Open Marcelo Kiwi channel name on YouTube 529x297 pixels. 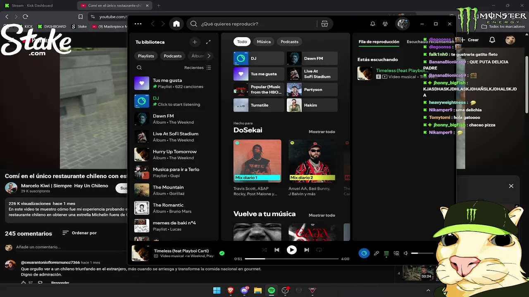pyautogui.click(x=64, y=186)
